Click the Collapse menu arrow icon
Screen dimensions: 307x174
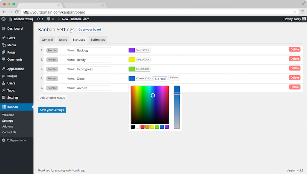[x=4, y=140]
